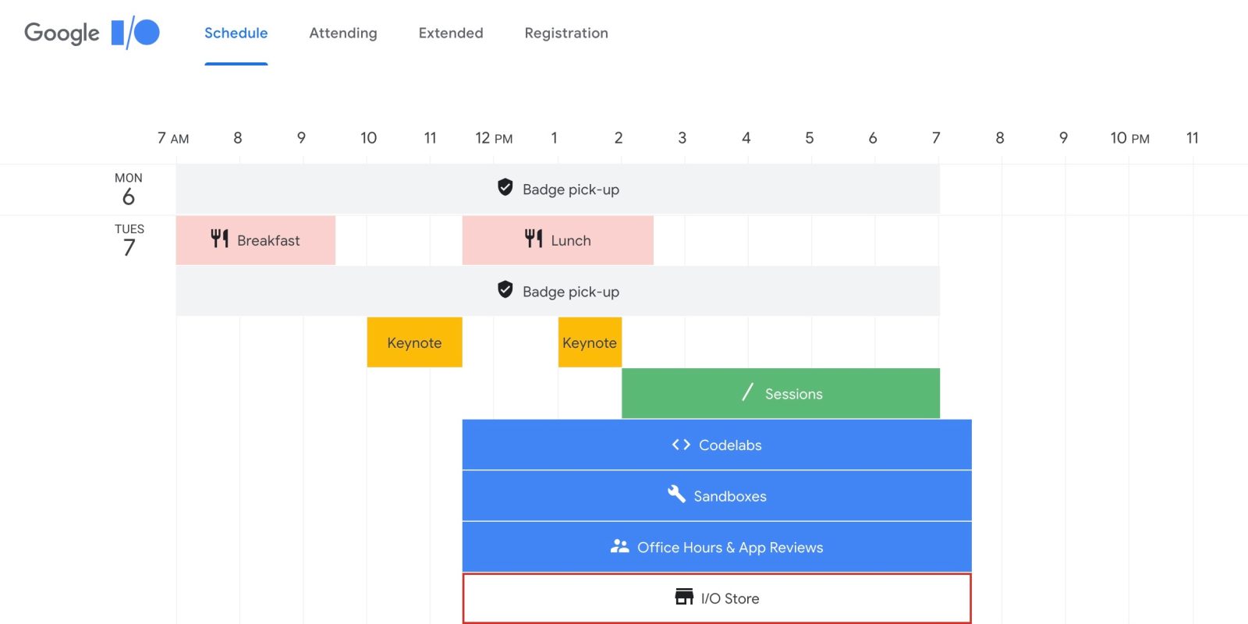
Task: Select the afternoon Keynote block at 1
Action: coord(590,342)
